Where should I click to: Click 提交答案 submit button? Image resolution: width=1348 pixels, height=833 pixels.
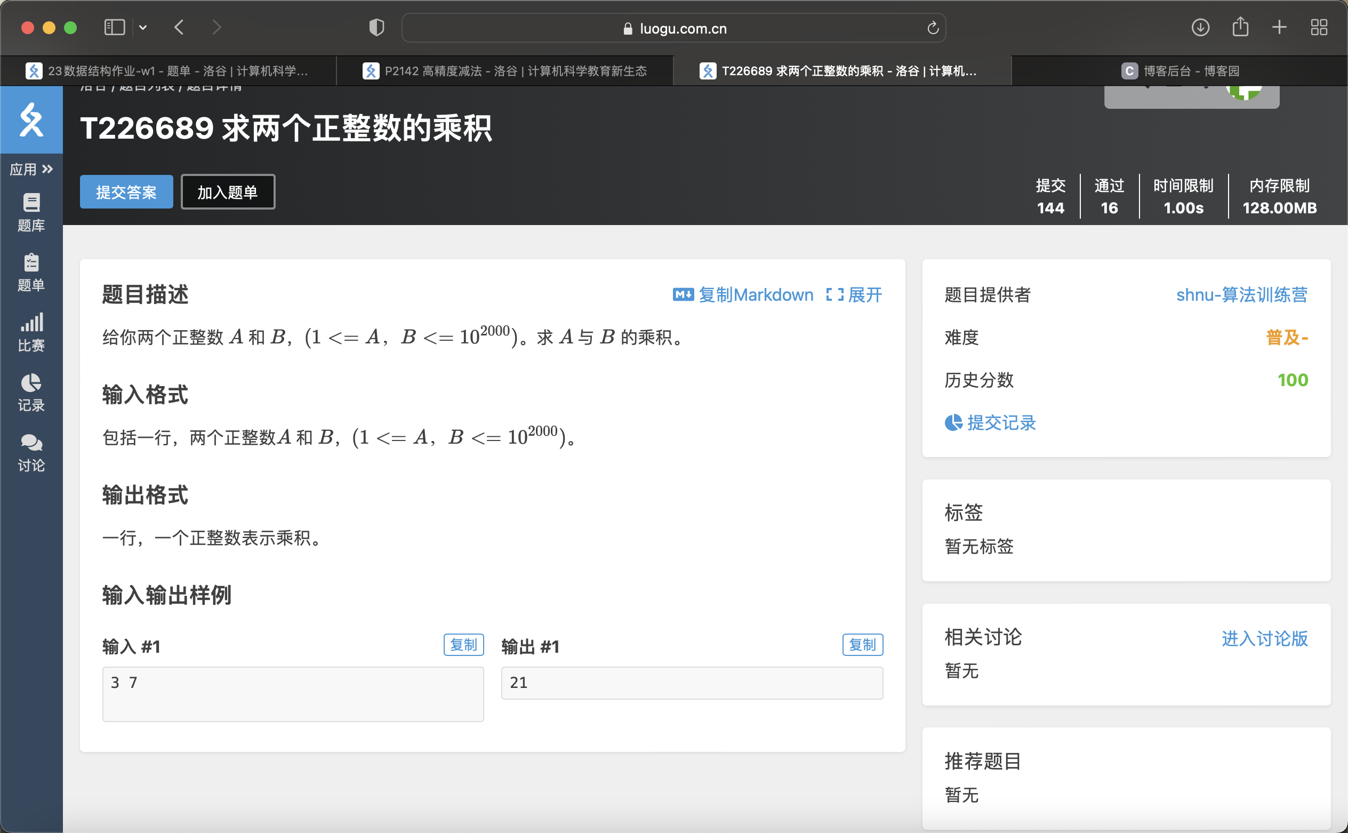(126, 192)
